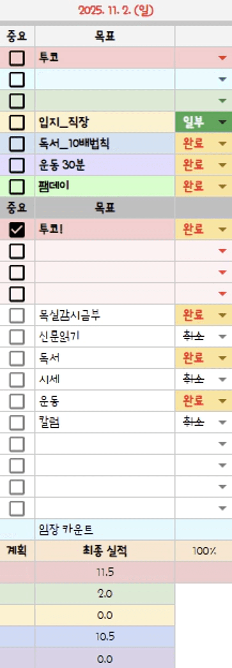The width and height of the screenshot is (232, 668).
Task: Toggle the checkbox for 신문읽기
Action: pyautogui.click(x=17, y=337)
